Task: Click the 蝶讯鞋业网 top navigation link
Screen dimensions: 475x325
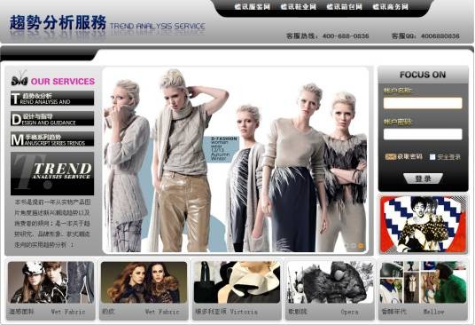Action: [x=298, y=7]
